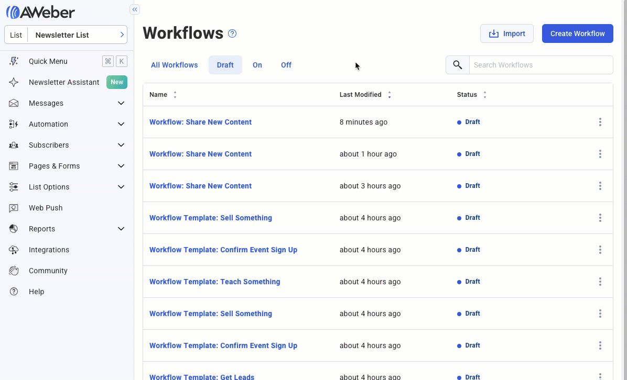Select the On filter tab

[x=257, y=65]
